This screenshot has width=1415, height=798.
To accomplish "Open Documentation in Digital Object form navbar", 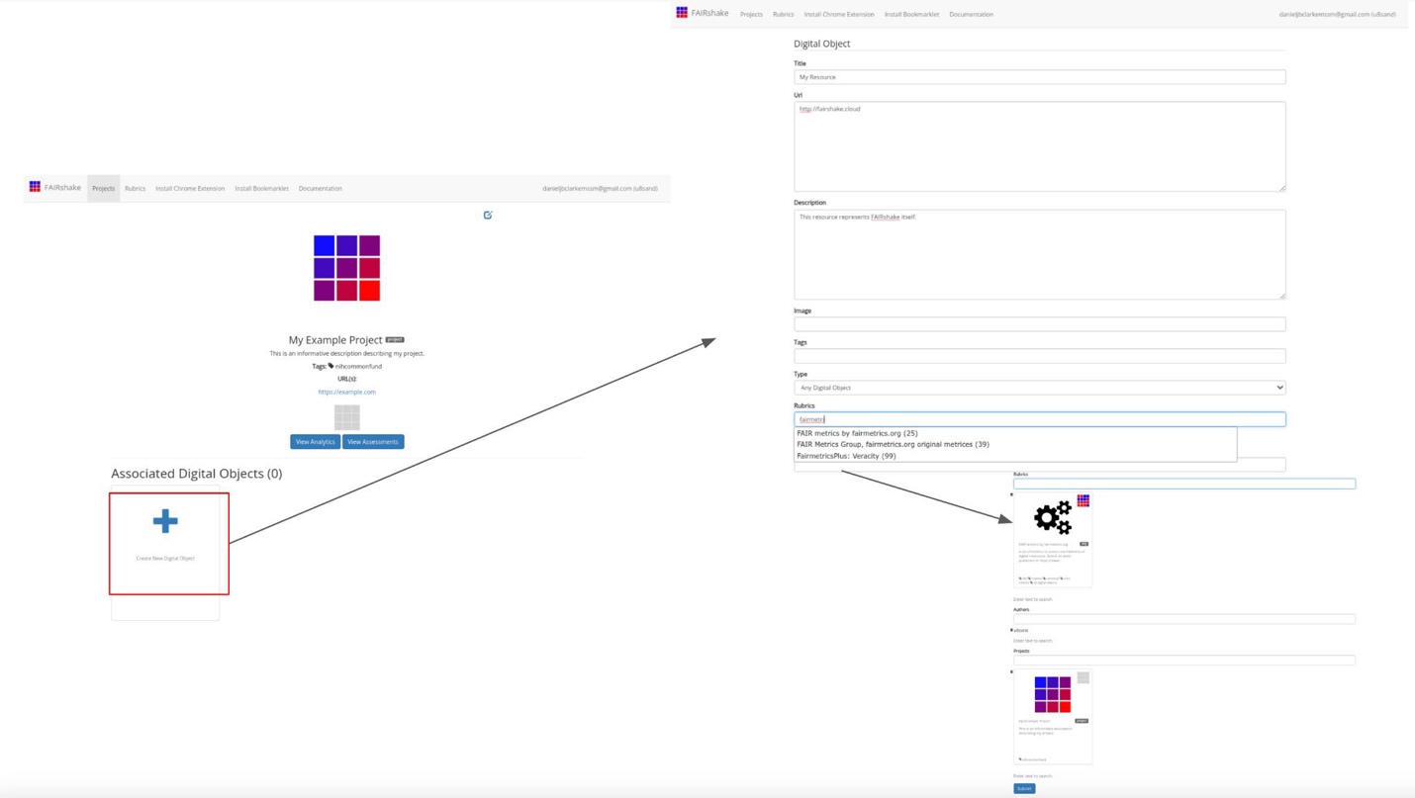I will click(971, 14).
